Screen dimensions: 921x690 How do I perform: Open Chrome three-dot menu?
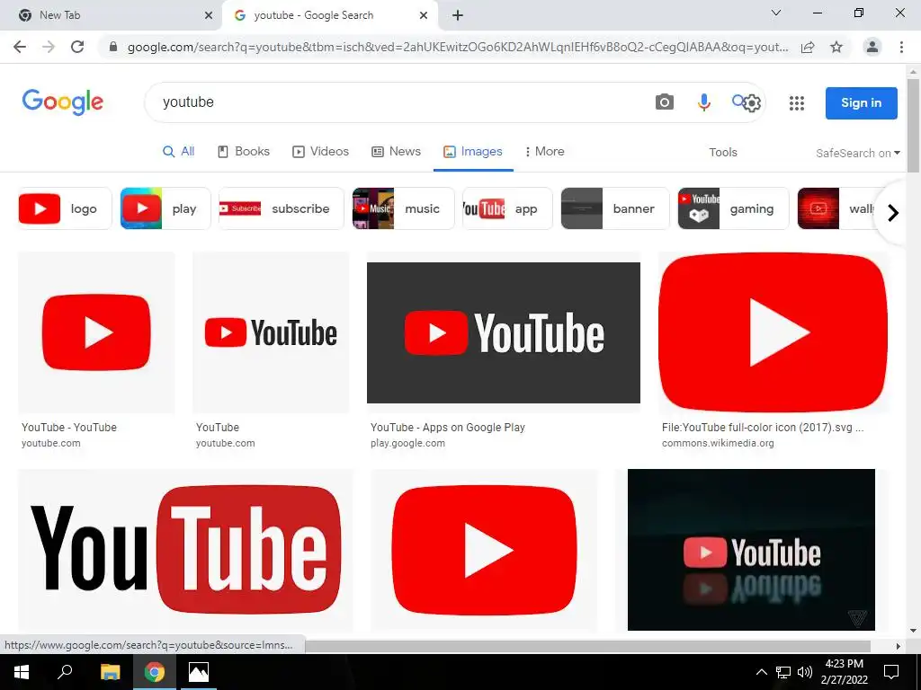click(901, 47)
